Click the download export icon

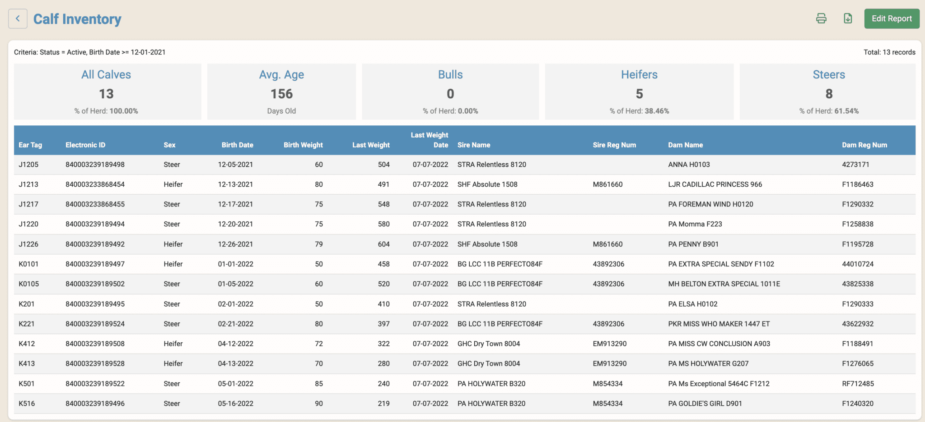[848, 18]
